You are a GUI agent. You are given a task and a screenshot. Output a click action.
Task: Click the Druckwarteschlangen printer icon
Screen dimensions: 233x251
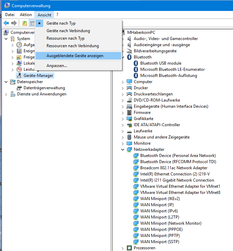pyautogui.click(x=129, y=94)
